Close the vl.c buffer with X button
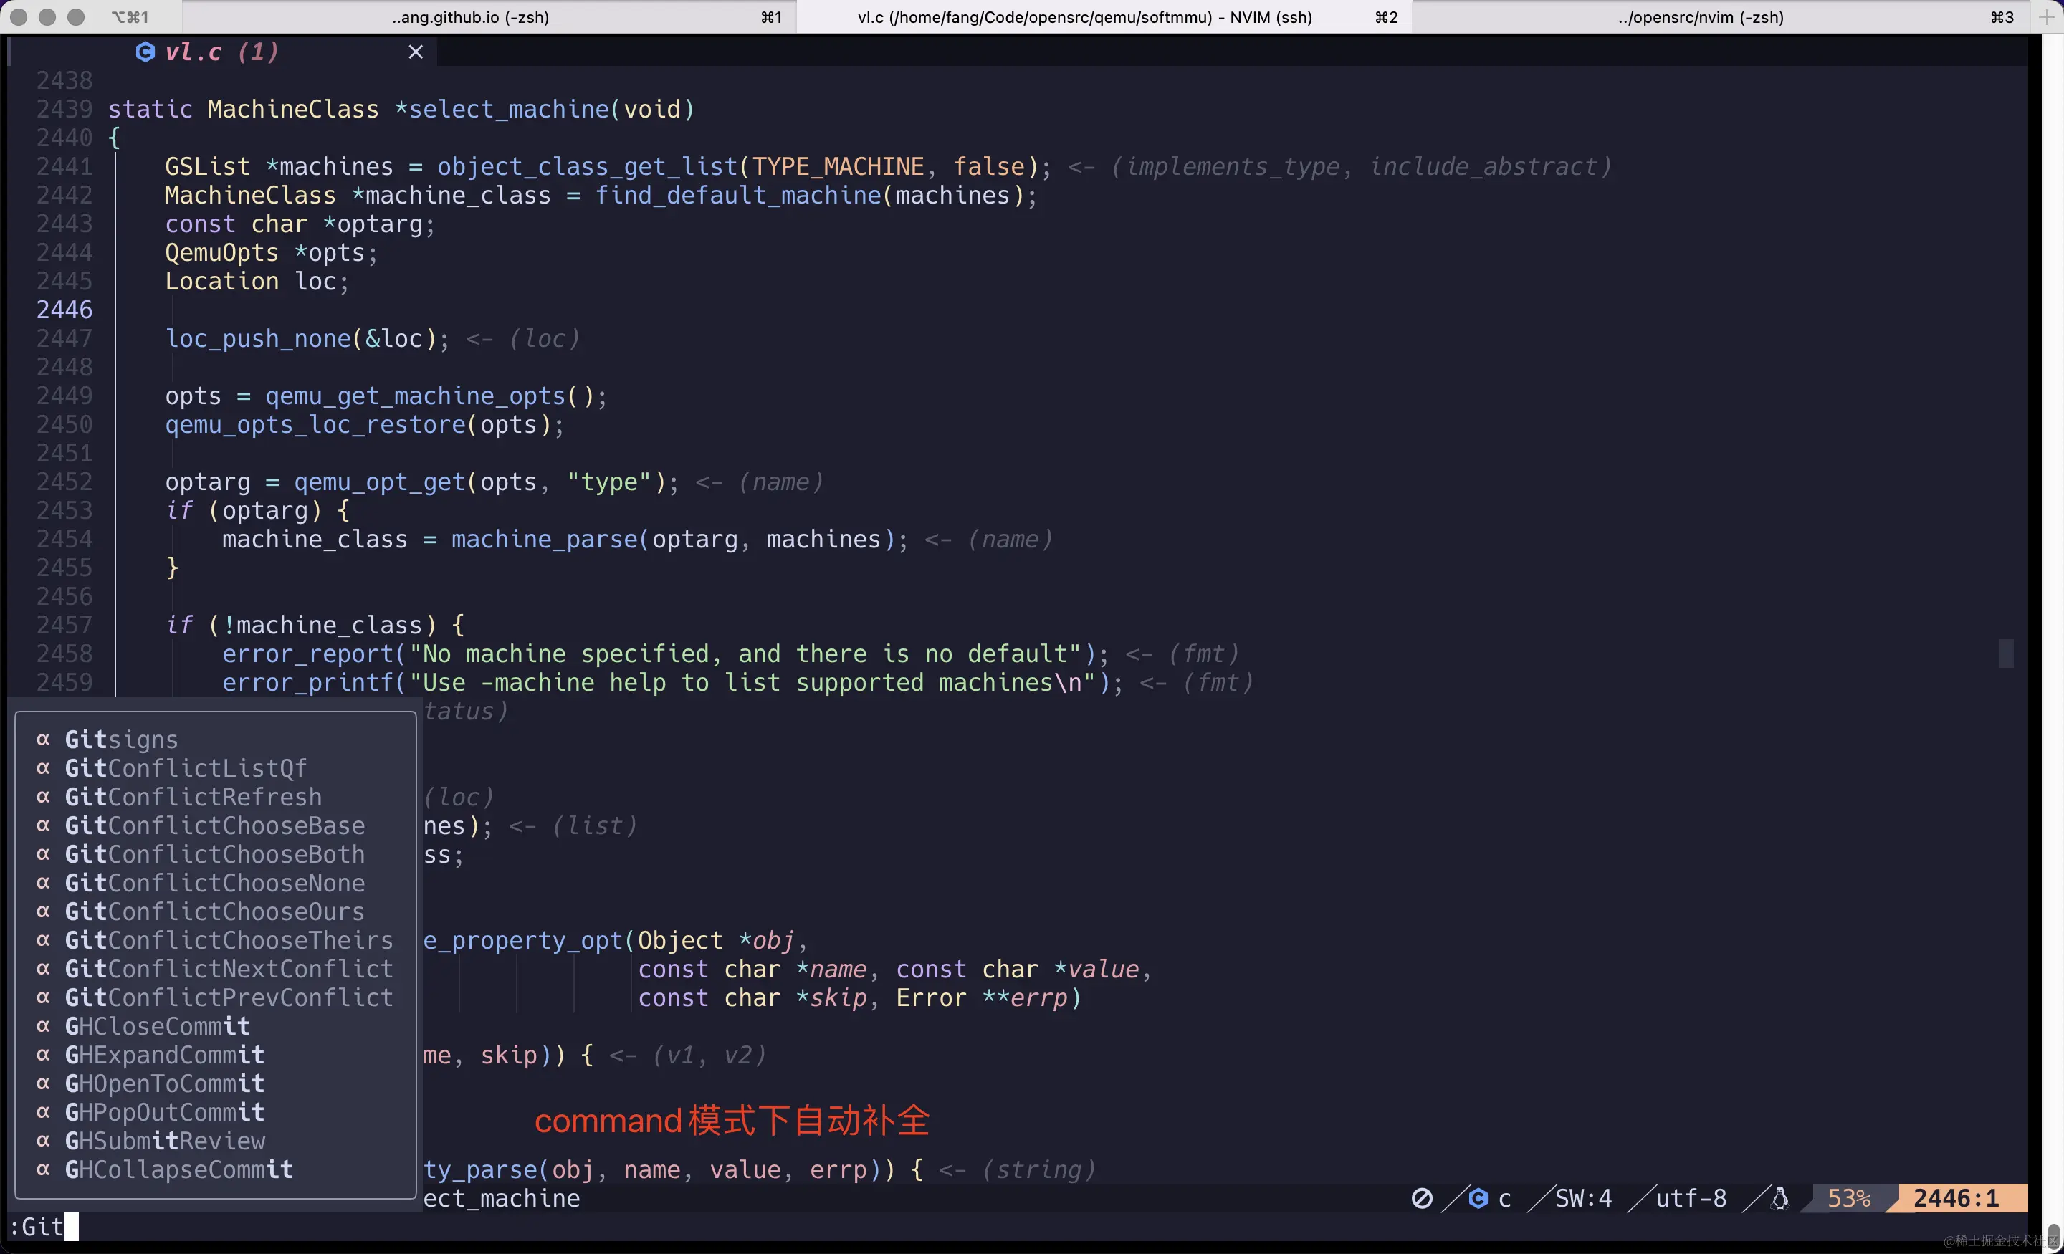The width and height of the screenshot is (2064, 1254). [416, 51]
